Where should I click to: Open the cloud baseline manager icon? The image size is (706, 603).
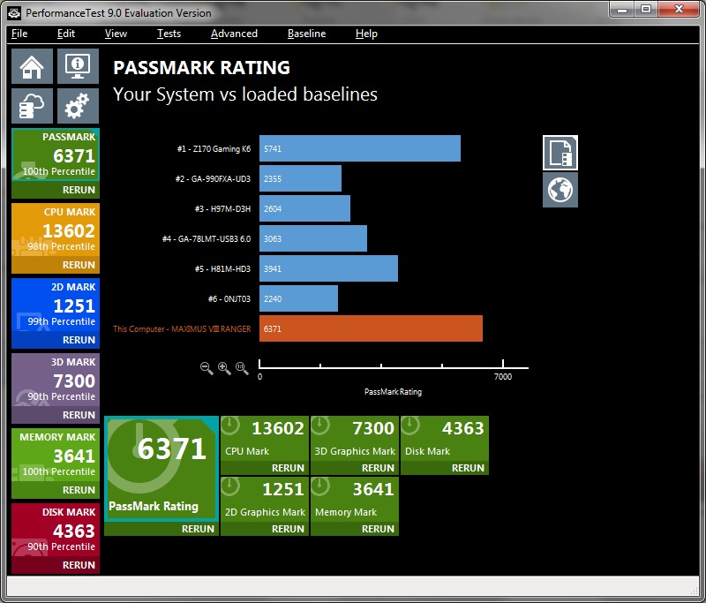coord(32,106)
